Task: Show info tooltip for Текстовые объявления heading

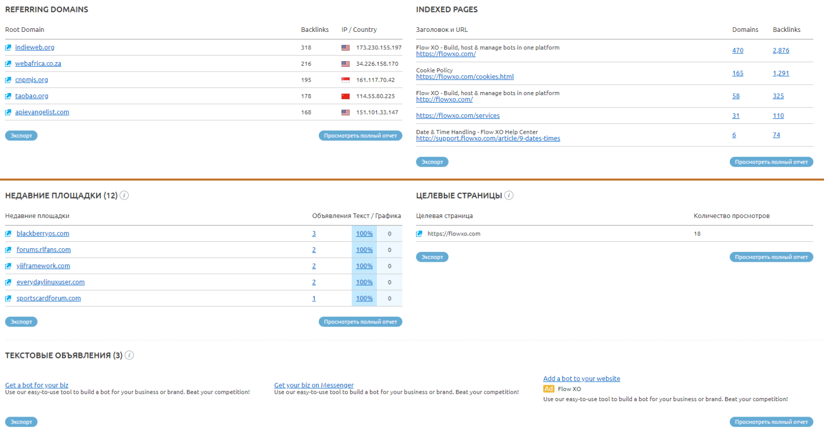Action: (x=129, y=355)
